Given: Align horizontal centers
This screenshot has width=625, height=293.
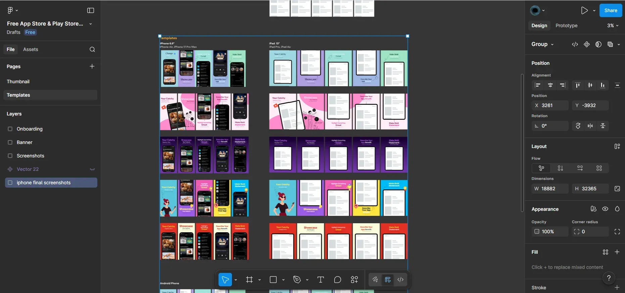Looking at the screenshot, I should click(550, 85).
